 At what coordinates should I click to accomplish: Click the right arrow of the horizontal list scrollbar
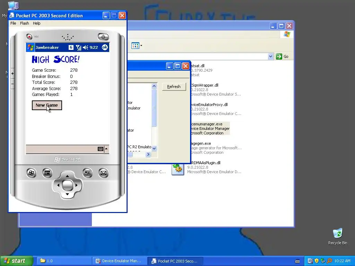click(148, 154)
